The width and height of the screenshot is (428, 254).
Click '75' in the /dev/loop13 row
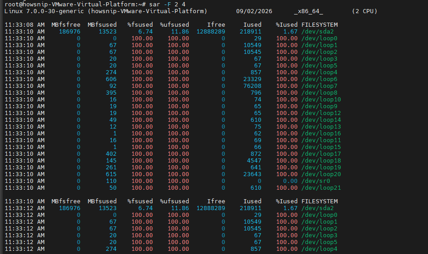click(258, 127)
